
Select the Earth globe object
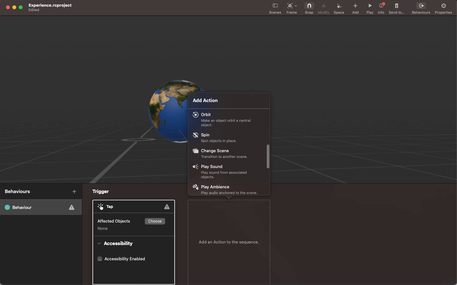click(168, 111)
